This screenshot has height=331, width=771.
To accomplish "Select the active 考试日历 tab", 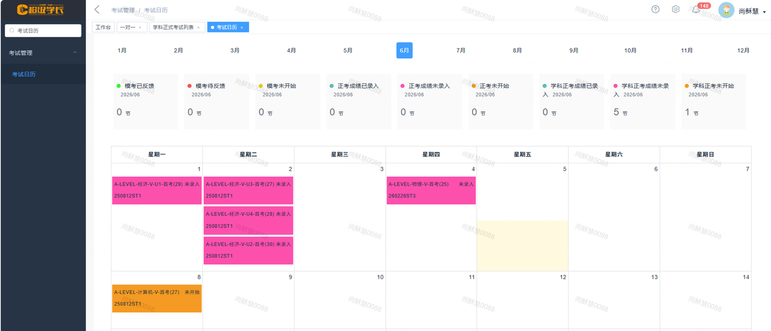I will pos(227,28).
